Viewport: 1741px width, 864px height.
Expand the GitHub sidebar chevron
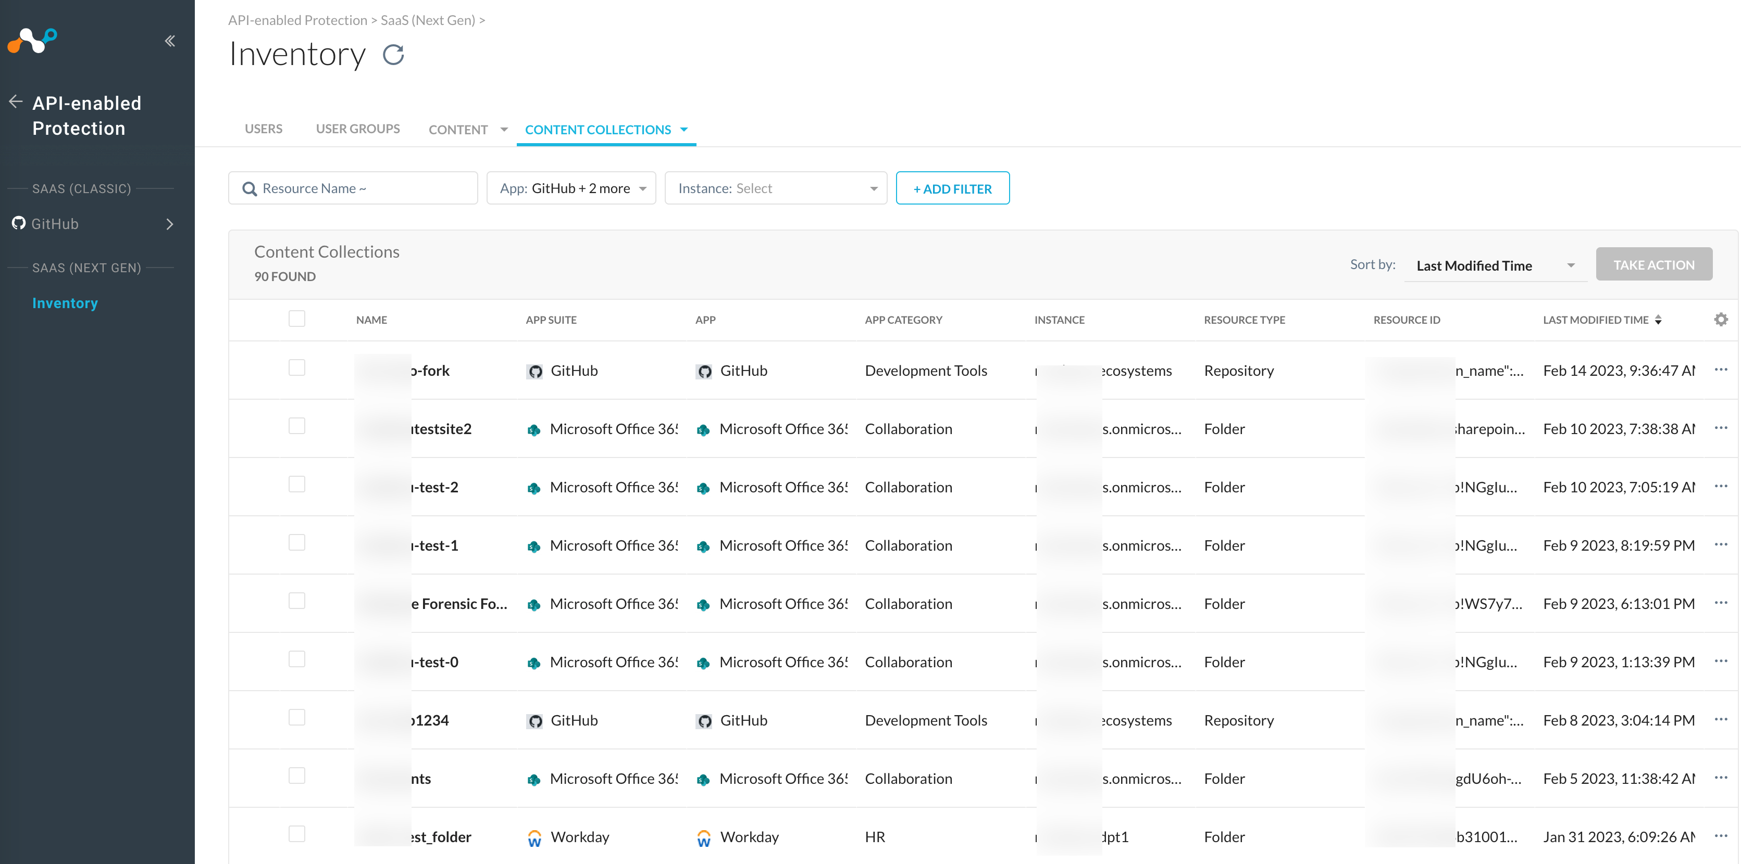point(170,224)
